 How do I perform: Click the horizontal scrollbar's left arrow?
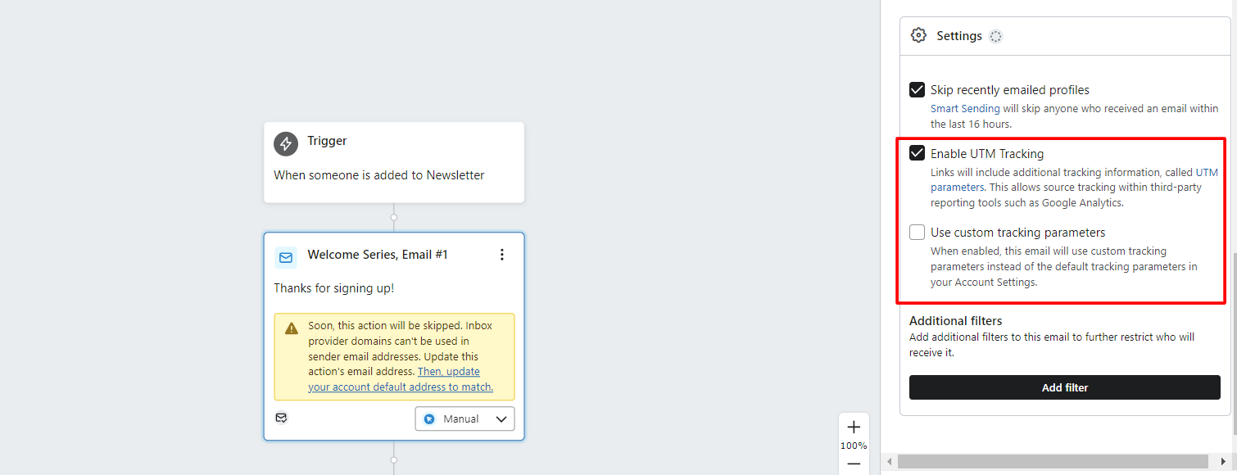pyautogui.click(x=890, y=462)
